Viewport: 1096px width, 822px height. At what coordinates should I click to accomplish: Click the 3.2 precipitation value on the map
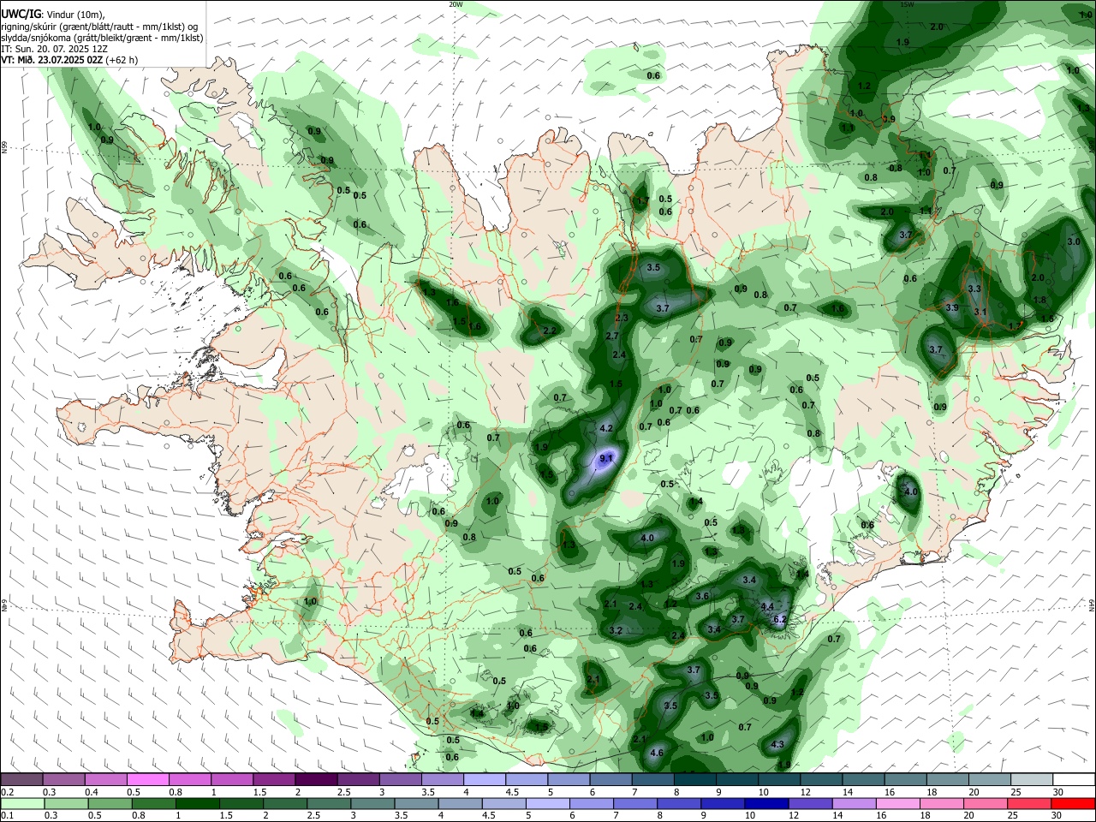click(616, 631)
